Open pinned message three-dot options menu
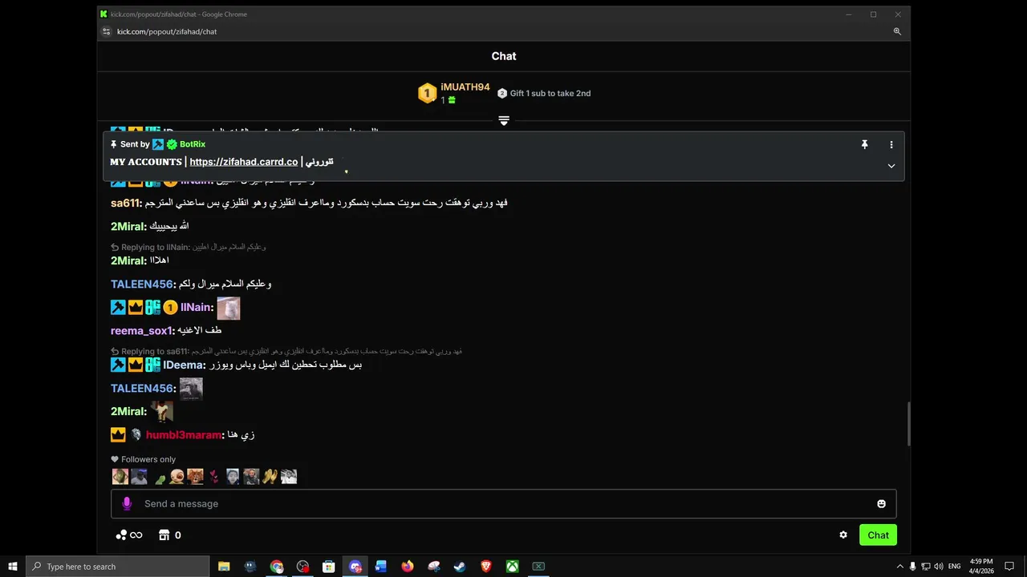 pyautogui.click(x=891, y=144)
